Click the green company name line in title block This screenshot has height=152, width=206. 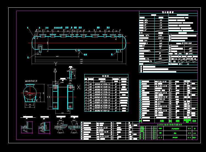point(169,125)
